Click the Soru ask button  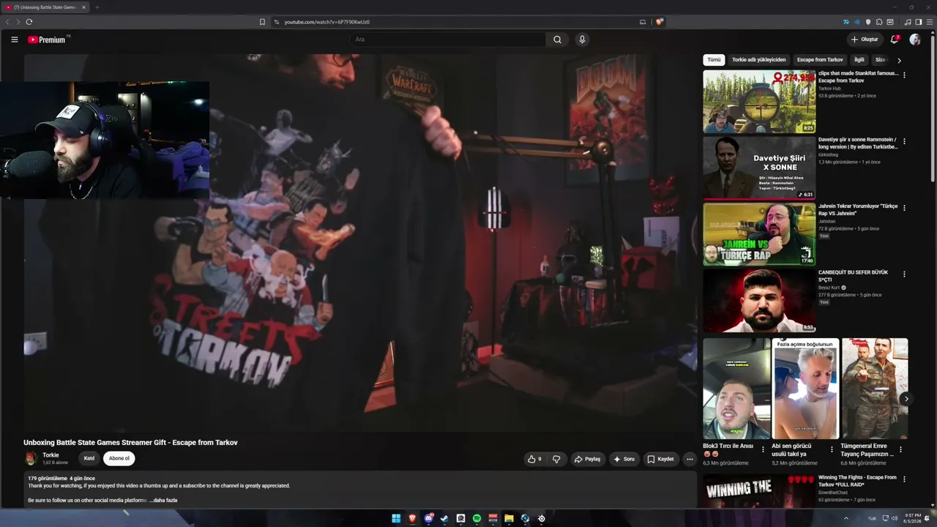[624, 459]
